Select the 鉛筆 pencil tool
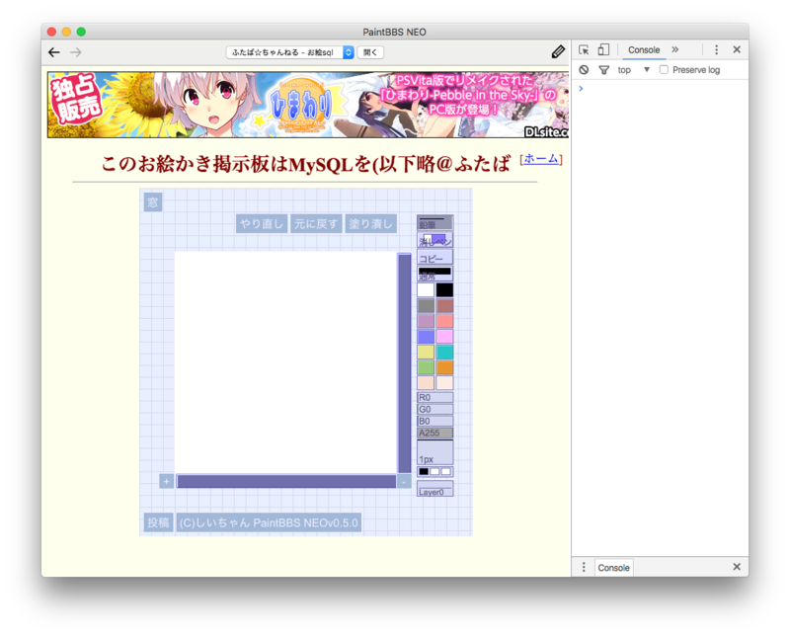790x636 pixels. (x=435, y=223)
